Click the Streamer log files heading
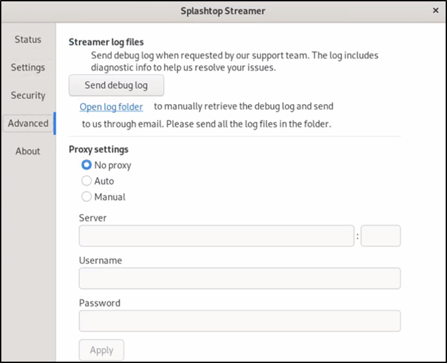 106,42
